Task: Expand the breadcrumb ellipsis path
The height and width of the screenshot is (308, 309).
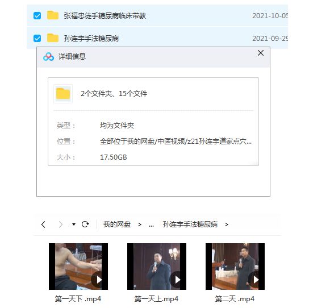Action: coord(151,225)
